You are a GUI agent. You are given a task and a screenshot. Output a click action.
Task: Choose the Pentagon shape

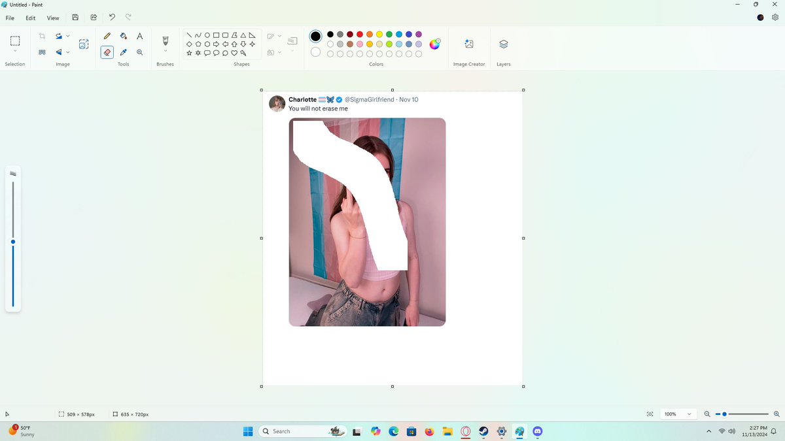198,44
